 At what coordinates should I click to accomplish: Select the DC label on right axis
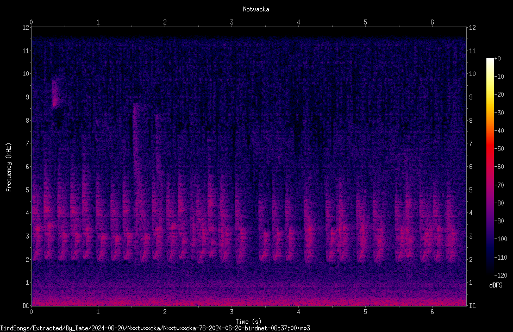pyautogui.click(x=472, y=306)
